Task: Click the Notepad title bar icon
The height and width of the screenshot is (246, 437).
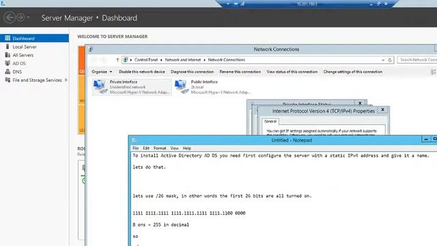Action: click(134, 140)
